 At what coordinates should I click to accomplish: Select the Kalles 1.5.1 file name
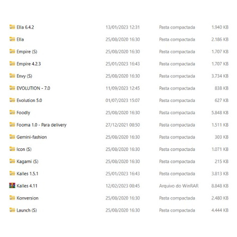tap(27, 173)
